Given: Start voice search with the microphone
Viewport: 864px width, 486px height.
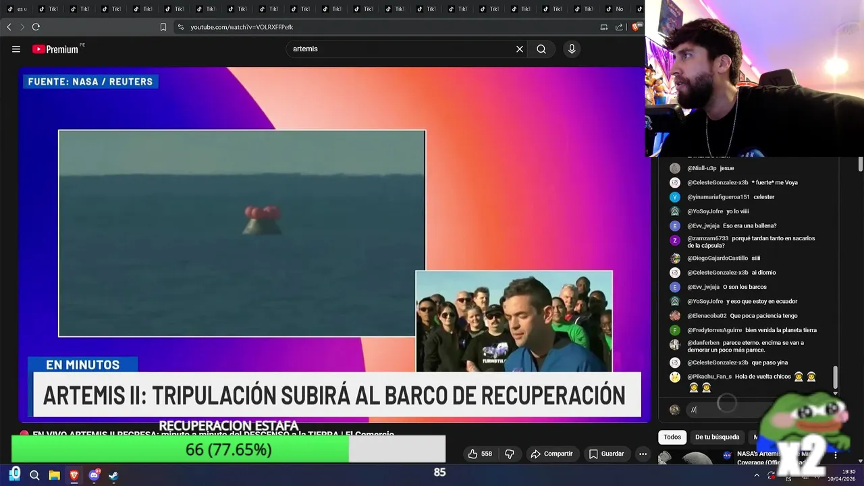Looking at the screenshot, I should pyautogui.click(x=572, y=49).
